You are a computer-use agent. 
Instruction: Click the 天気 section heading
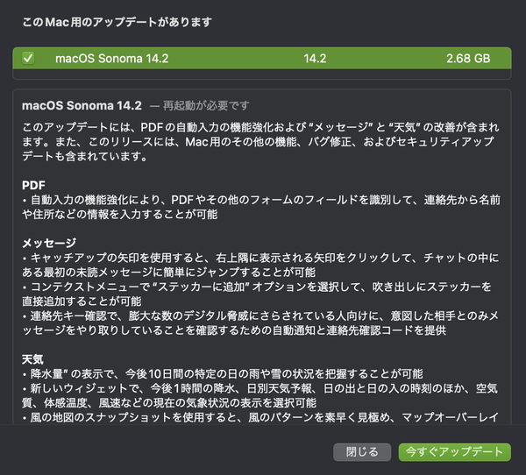[32, 359]
